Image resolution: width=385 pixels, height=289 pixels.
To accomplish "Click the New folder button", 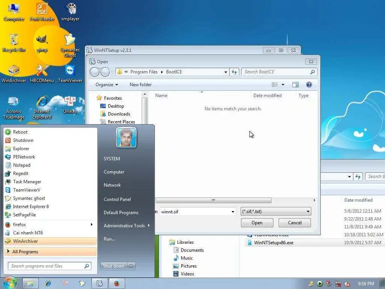I will tap(141, 85).
